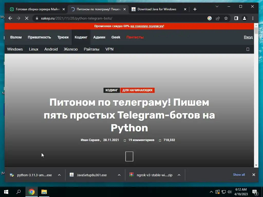Open the Админ section
Image resolution: width=263 pixels, height=197 pixels.
click(99, 37)
